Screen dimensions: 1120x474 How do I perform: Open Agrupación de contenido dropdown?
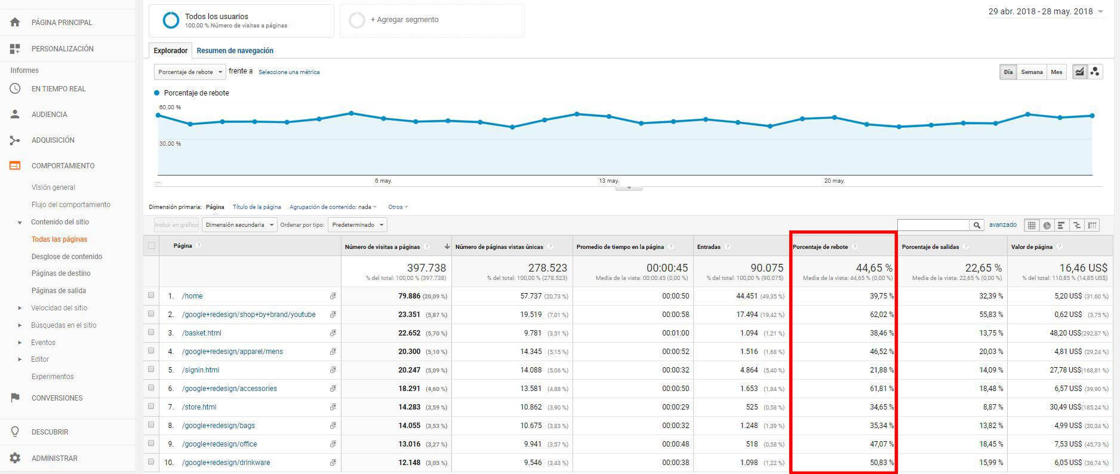[x=333, y=207]
